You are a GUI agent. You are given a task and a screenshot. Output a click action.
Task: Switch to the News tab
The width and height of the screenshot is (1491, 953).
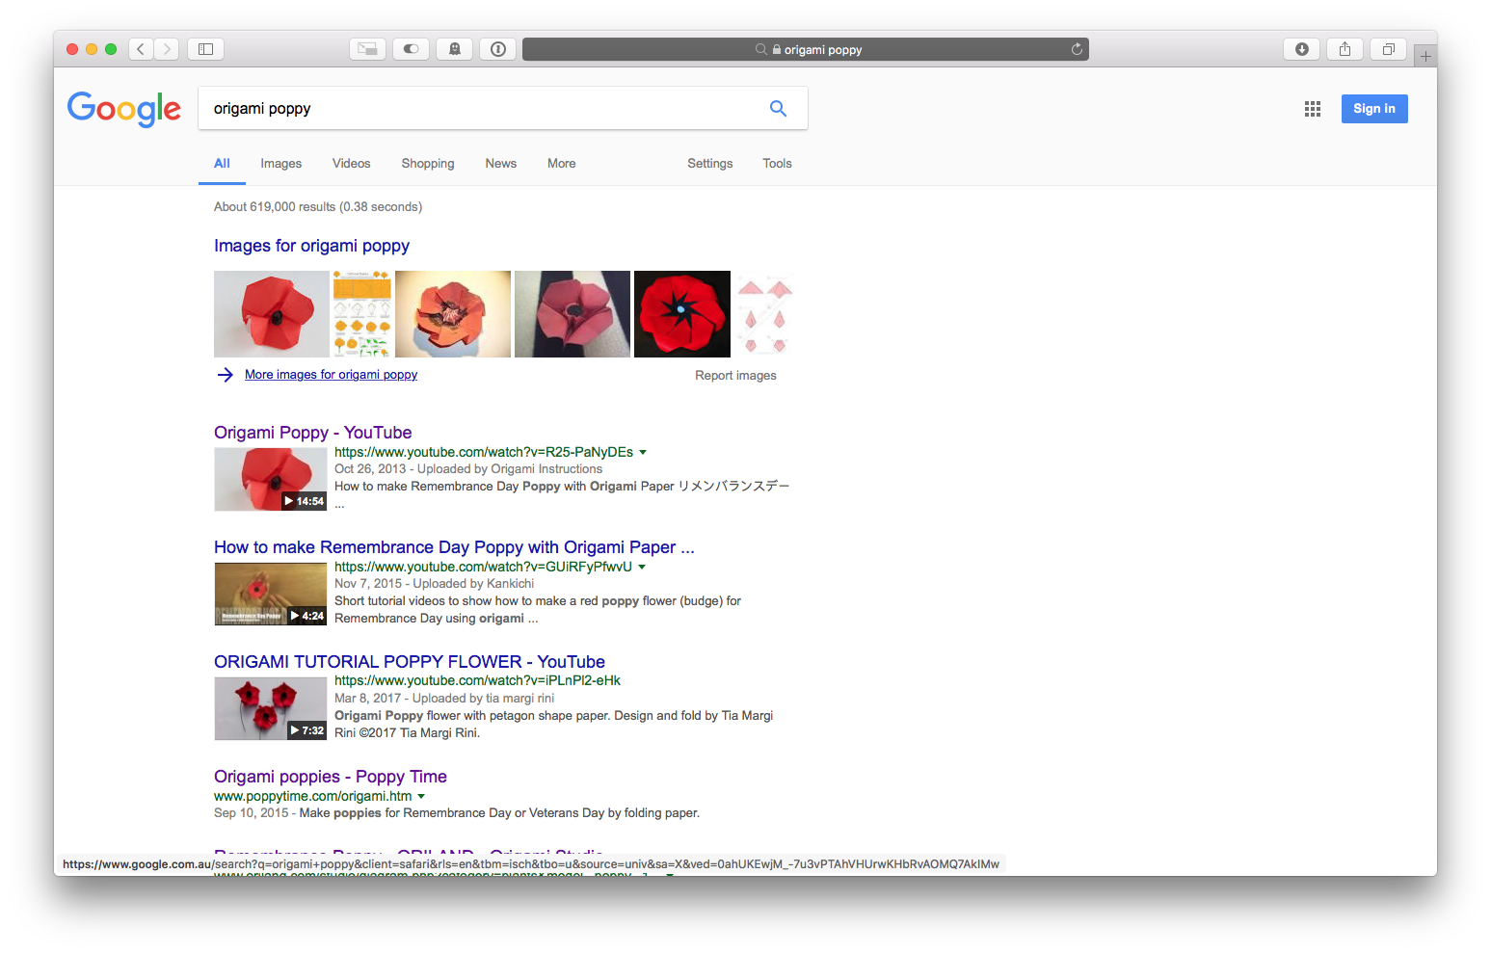pyautogui.click(x=501, y=164)
